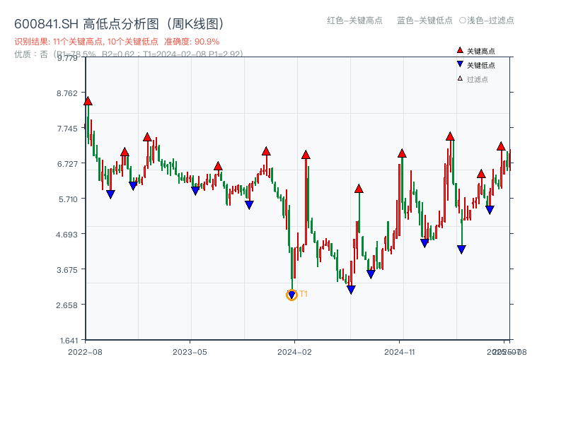
Task: Toggle the 过滤点 legend entry visibility
Action: 471,79
